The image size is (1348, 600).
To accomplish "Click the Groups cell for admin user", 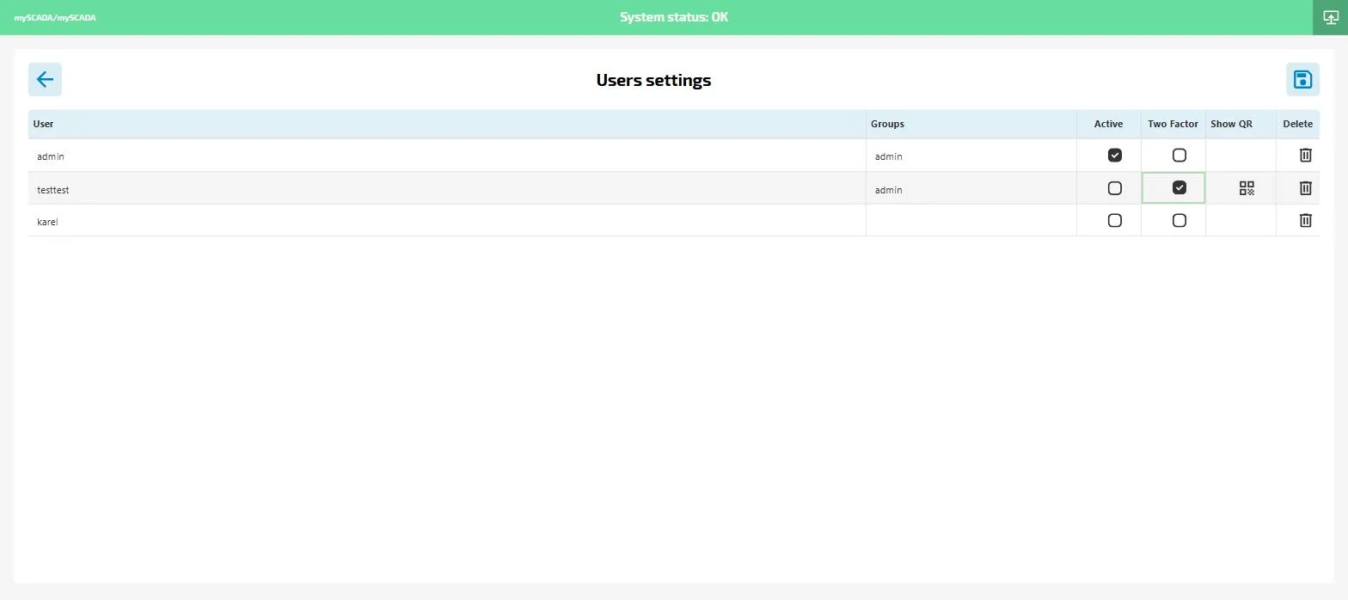I will click(x=971, y=156).
